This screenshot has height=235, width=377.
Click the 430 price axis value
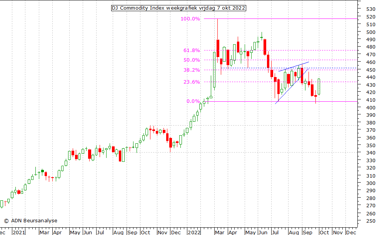tap(371, 85)
